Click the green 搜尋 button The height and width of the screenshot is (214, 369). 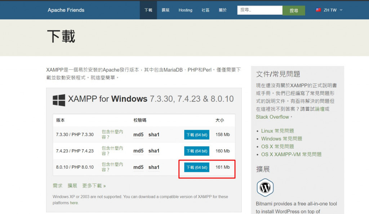(294, 10)
